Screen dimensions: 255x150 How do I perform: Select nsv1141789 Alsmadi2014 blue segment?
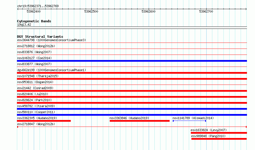coord(189,121)
